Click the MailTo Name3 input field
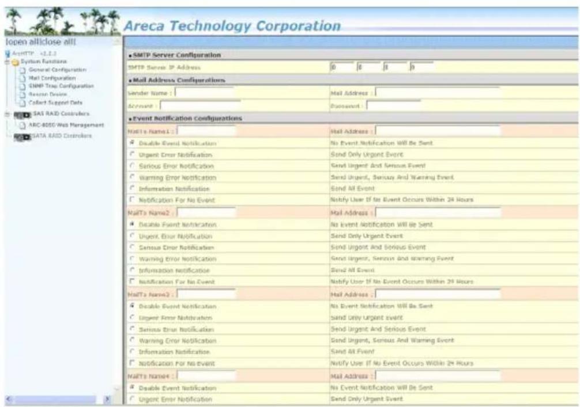This screenshot has height=407, width=580. (206, 294)
